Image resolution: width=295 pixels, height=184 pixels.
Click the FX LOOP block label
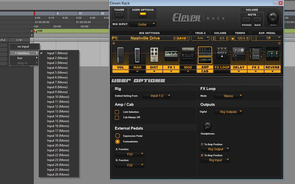click(222, 67)
